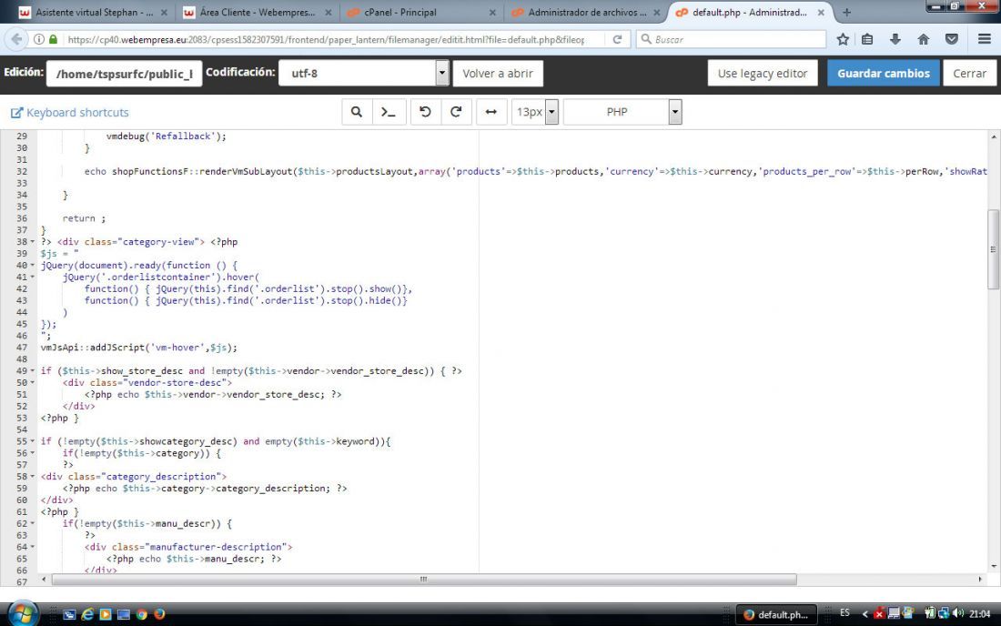Switch to Área Cliente - Webempresa tab
Screen dimensions: 1001x626
click(x=258, y=12)
